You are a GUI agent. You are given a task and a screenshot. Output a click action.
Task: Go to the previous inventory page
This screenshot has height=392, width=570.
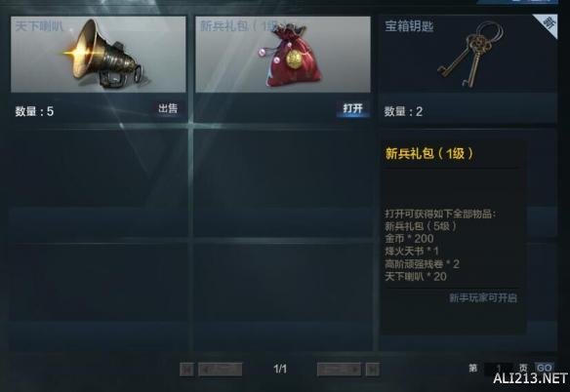click(x=220, y=370)
